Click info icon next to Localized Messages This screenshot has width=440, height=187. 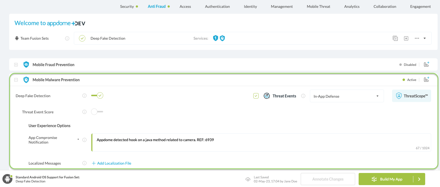[x=84, y=163]
